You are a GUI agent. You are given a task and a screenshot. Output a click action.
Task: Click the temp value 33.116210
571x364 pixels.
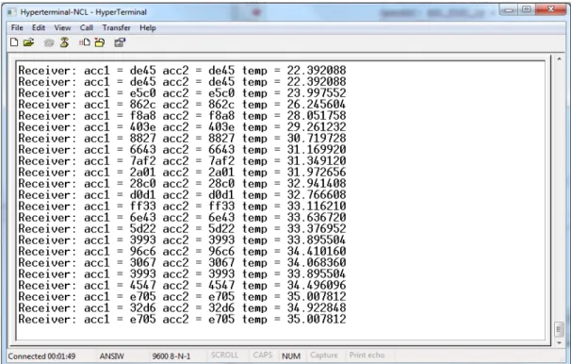(x=316, y=206)
